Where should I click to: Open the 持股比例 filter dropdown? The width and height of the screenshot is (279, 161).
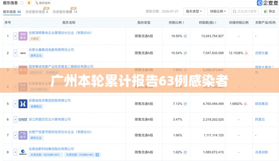coord(218,12)
